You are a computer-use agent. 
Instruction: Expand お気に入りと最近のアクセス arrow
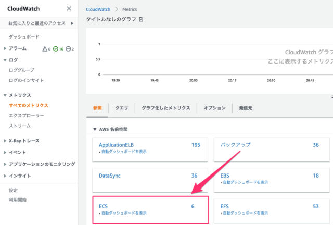coord(72,23)
